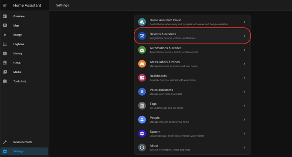This screenshot has width=292, height=157.
Task: Click 'Automations, scenes, scripts, and blueprints' text
Action: point(174,52)
